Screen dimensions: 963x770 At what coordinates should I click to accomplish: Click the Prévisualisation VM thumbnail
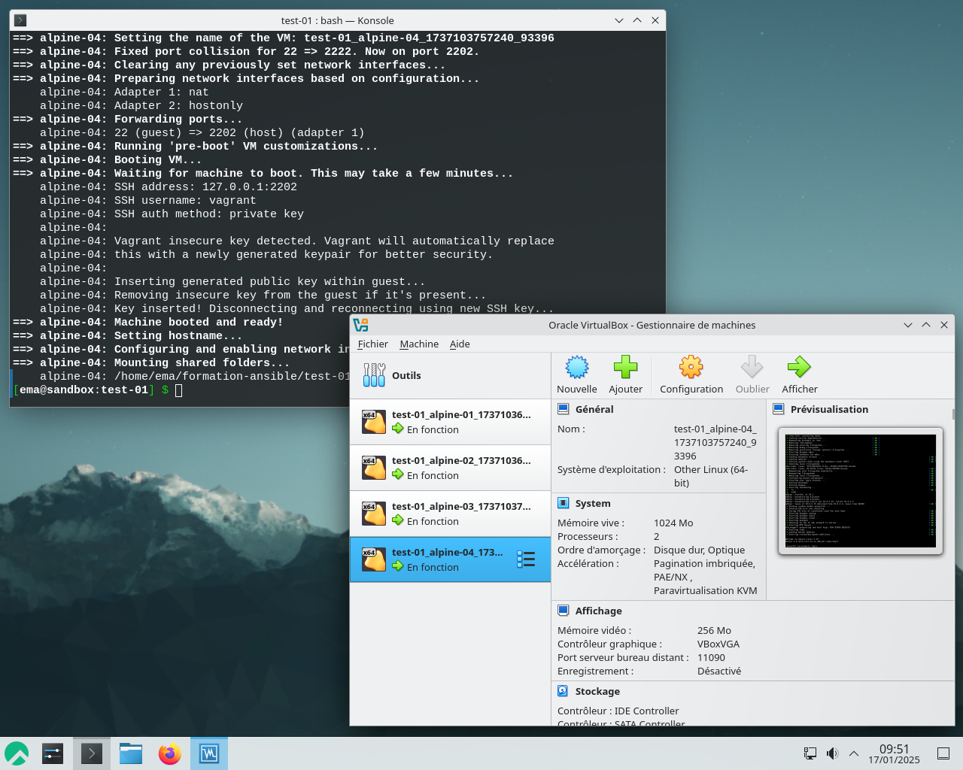860,491
